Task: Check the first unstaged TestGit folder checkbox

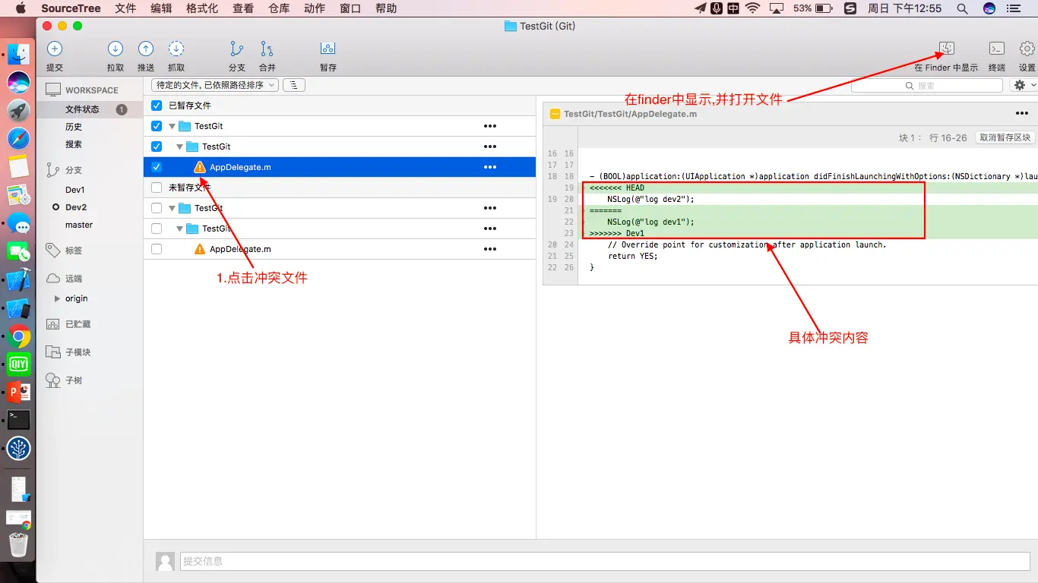Action: coord(157,208)
